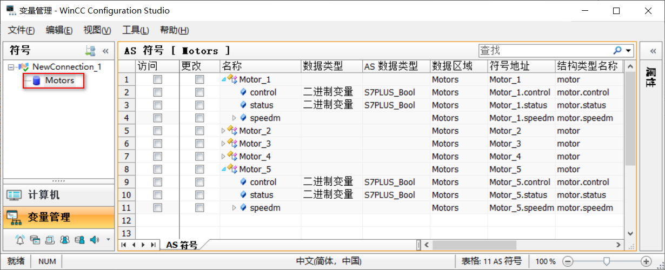Click the Text Library document icon
Screen dimensions: 665x270
(50, 239)
